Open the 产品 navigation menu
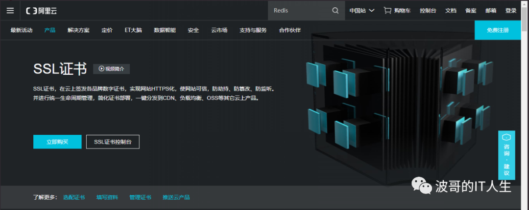The width and height of the screenshot is (529, 210). (49, 30)
